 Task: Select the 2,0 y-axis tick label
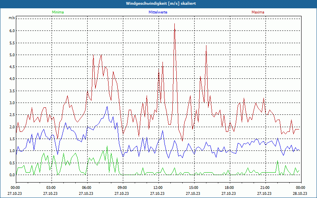click(x=12, y=127)
